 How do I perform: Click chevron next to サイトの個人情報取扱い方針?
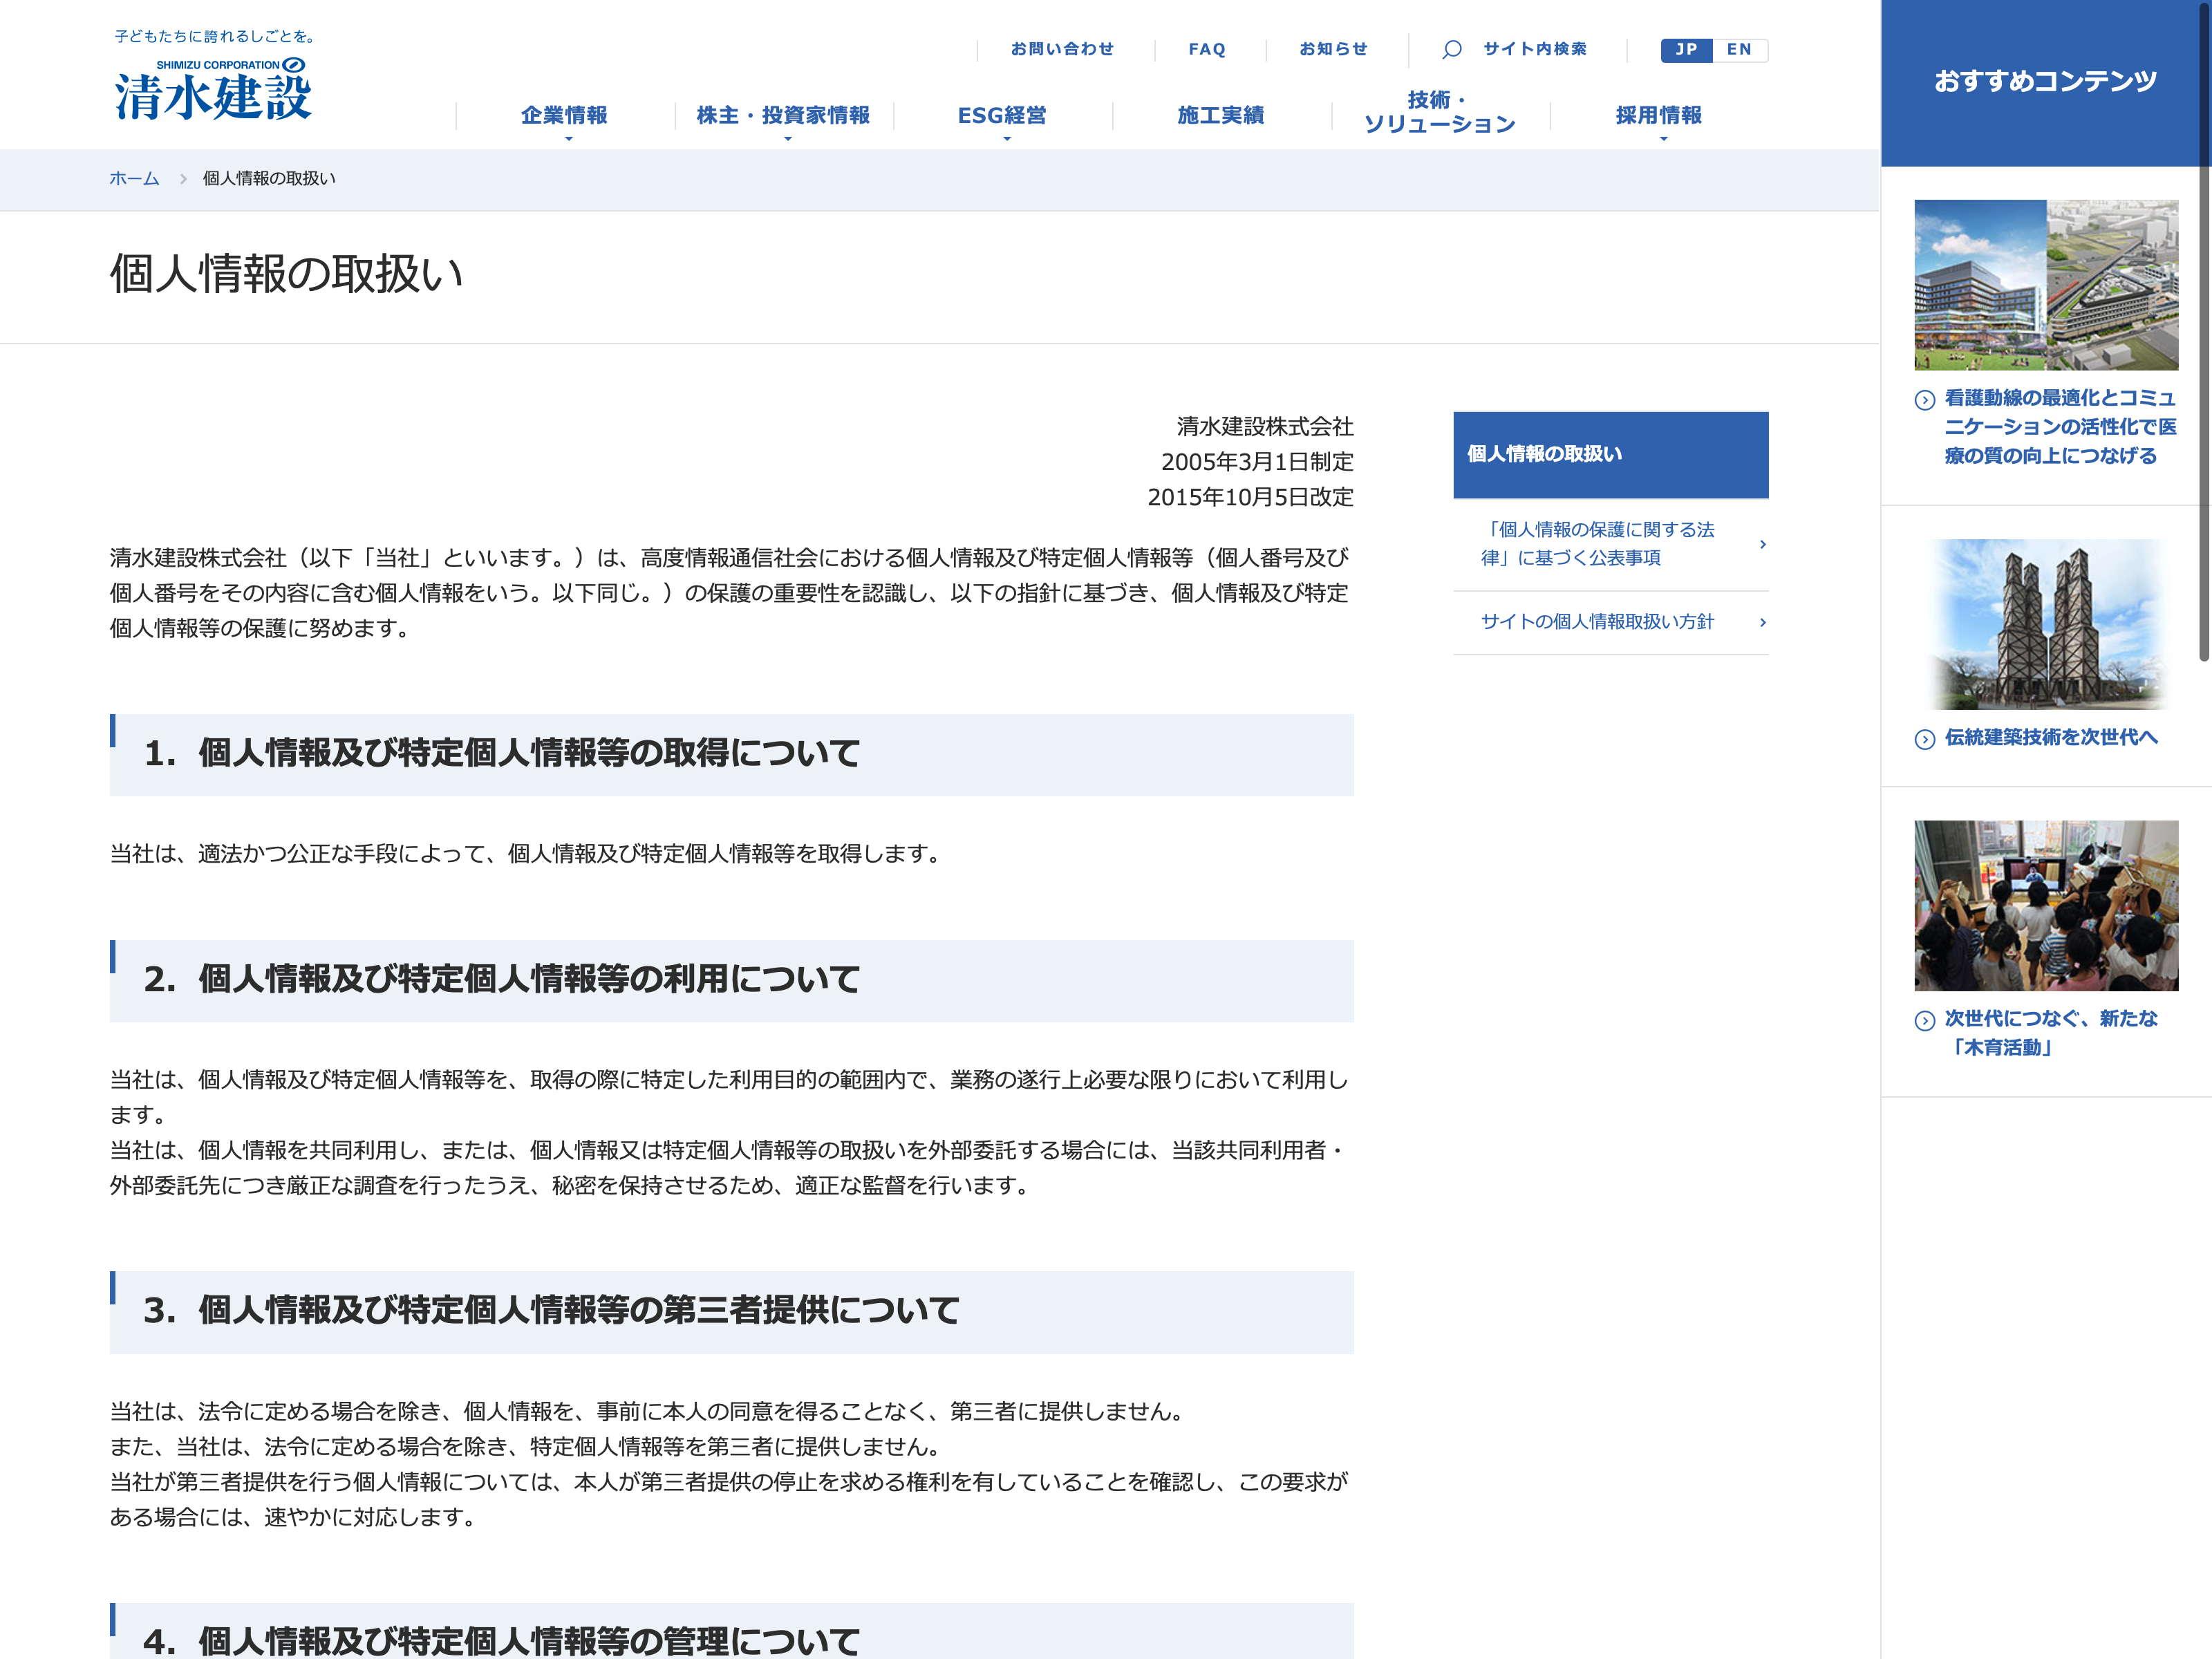click(x=1762, y=622)
